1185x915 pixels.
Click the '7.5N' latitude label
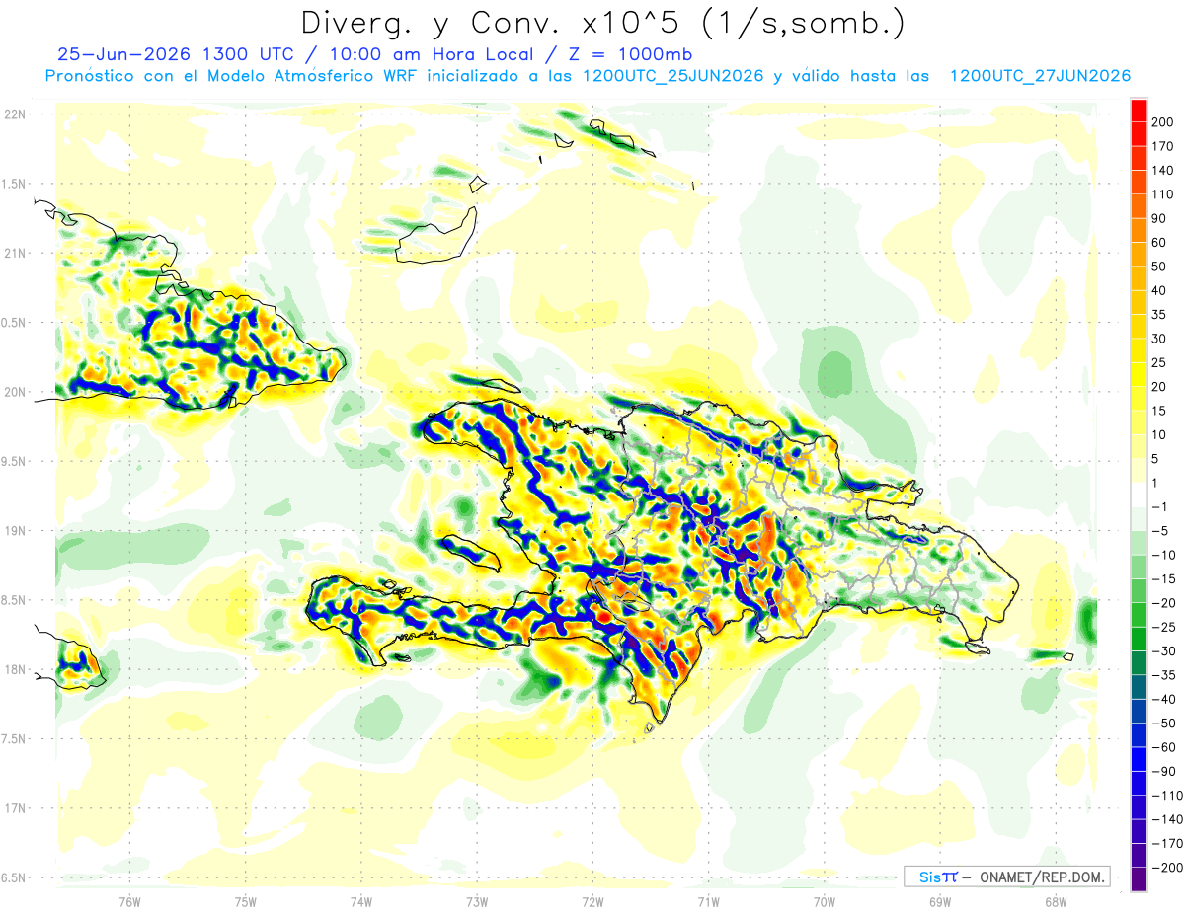(15, 739)
